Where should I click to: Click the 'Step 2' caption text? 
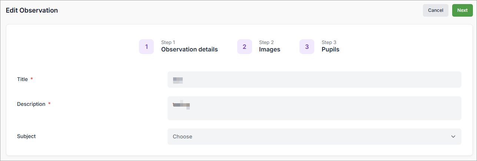tap(266, 42)
